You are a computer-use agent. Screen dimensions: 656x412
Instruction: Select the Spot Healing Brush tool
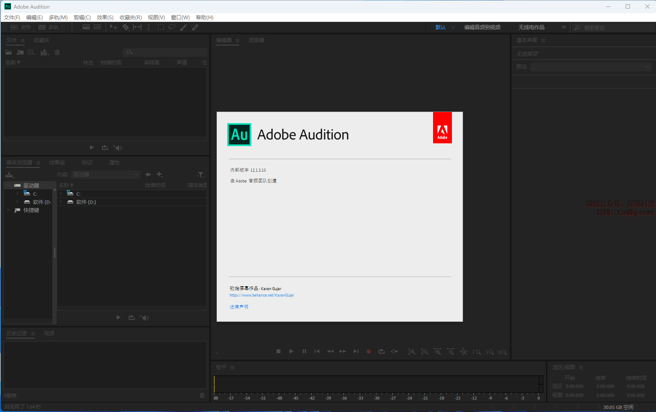(x=195, y=27)
